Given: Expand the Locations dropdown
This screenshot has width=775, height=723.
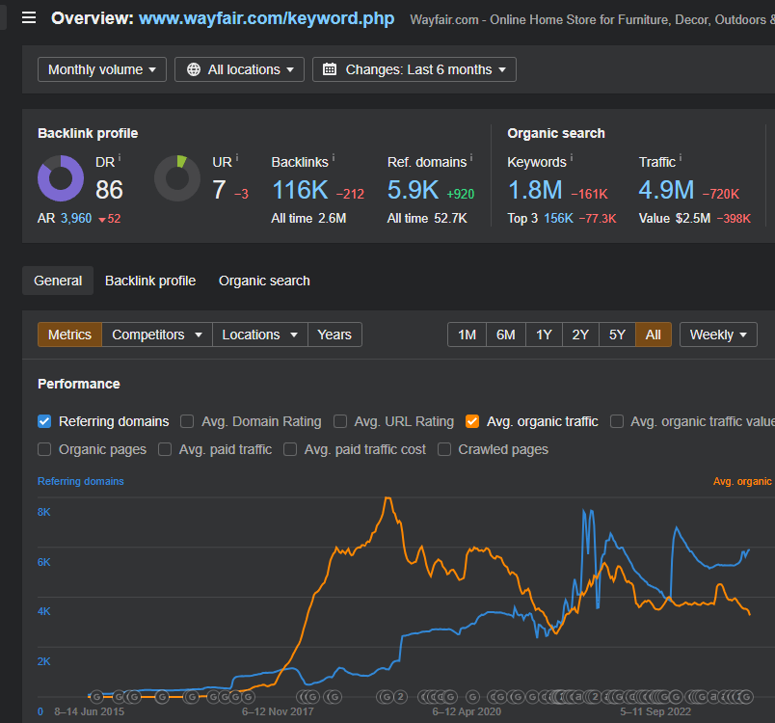Looking at the screenshot, I should [x=260, y=335].
